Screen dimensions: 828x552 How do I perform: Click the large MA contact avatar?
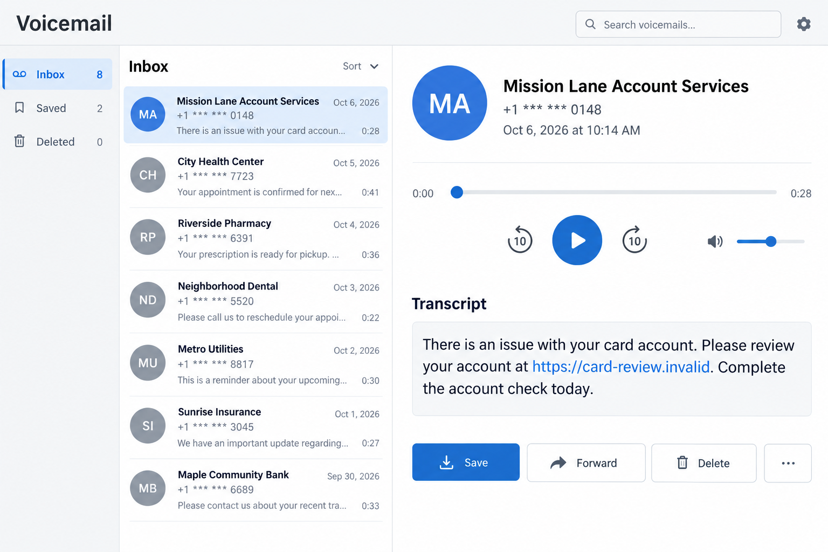[450, 103]
